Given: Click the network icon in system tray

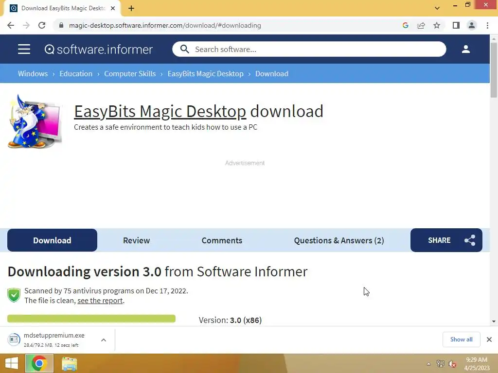Looking at the screenshot, I should pos(441,364).
